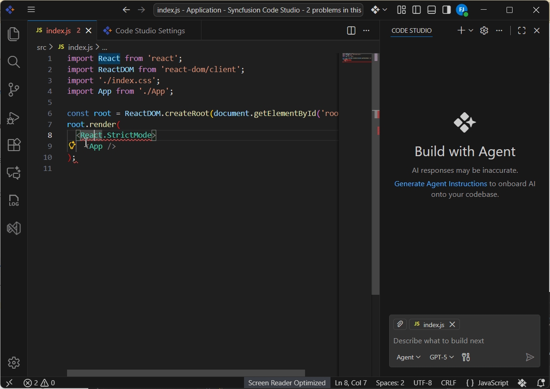The height and width of the screenshot is (389, 550).
Task: Open the LOG panel icon in sidebar
Action: click(14, 201)
